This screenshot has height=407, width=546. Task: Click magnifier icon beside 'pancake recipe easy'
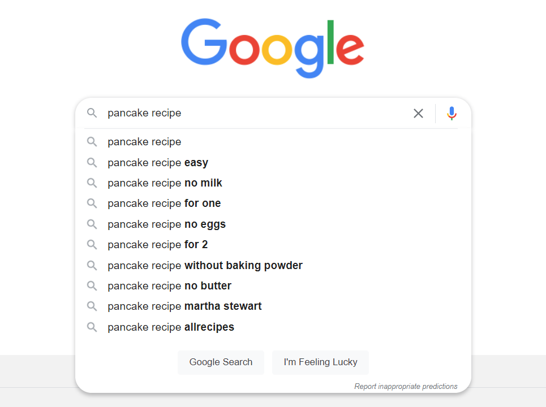92,162
